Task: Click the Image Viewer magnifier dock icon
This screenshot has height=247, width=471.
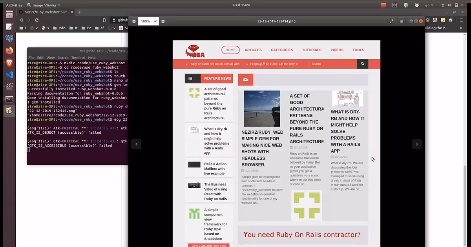Action: [9, 111]
